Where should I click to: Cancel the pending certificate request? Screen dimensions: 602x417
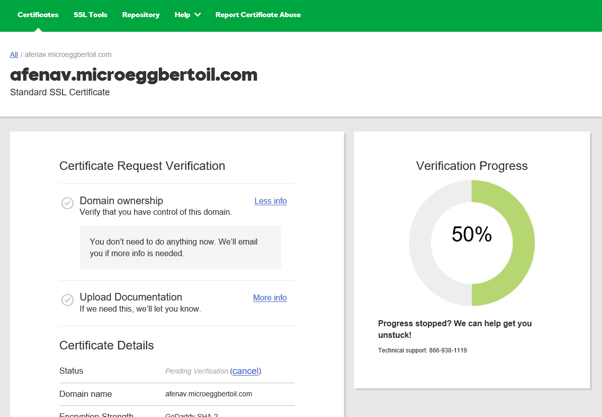tap(246, 371)
